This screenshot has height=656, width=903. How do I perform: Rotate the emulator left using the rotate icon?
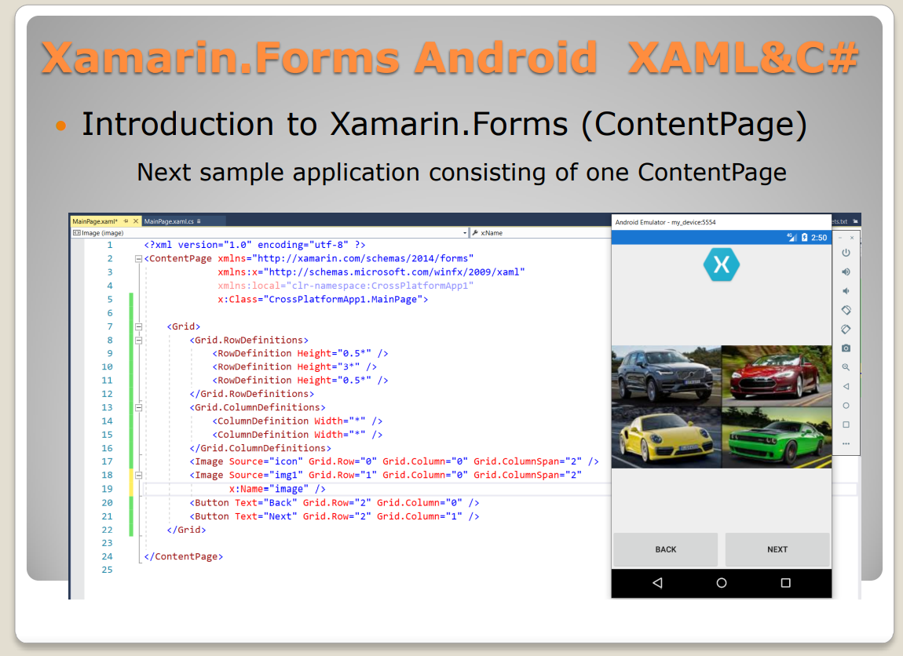tap(846, 309)
